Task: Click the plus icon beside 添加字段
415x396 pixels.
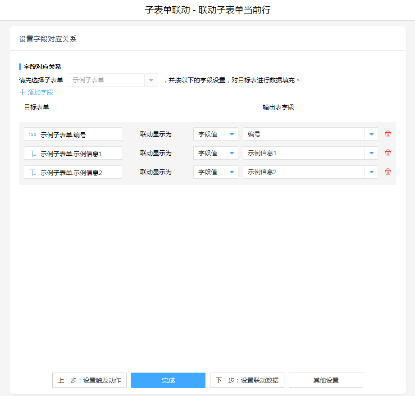Action: (23, 92)
